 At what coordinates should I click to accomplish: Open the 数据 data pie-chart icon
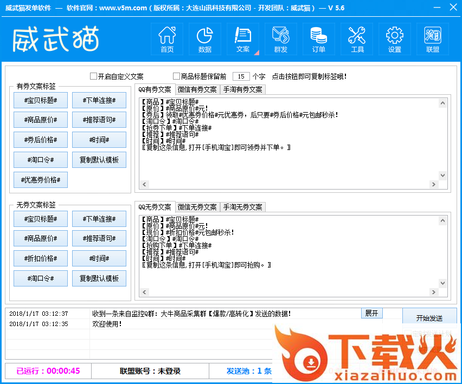click(205, 39)
